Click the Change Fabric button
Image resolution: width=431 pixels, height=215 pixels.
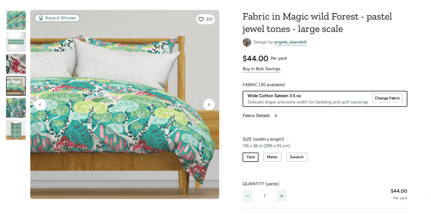387,98
